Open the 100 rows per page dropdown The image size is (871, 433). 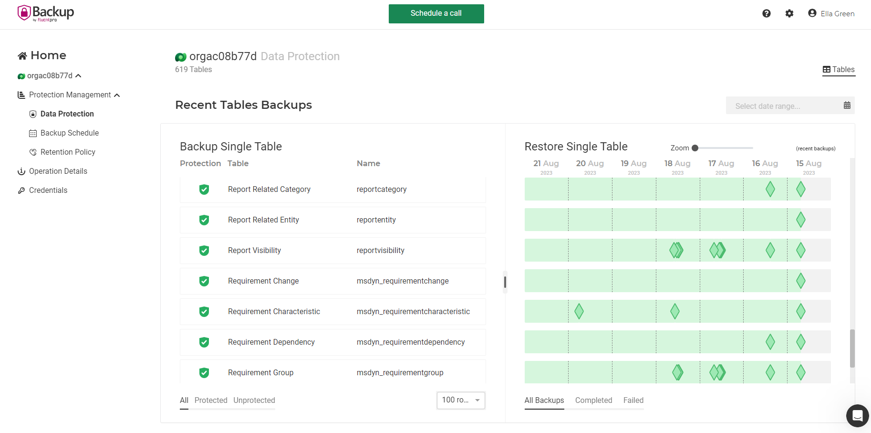[x=460, y=400]
